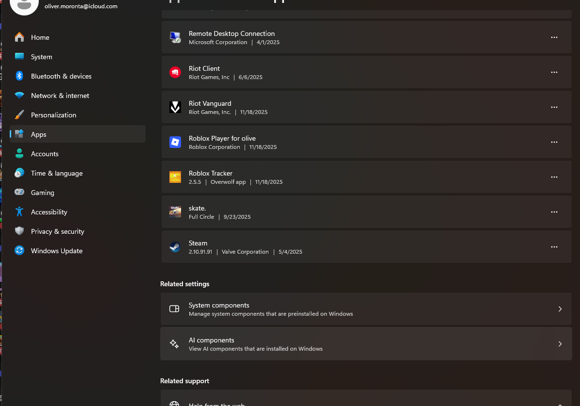
Task: Click the Privacy & security shield icon
Action: (x=19, y=231)
